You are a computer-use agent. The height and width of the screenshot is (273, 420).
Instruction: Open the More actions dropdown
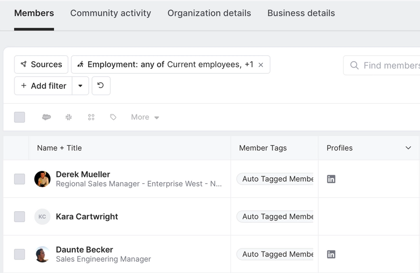[145, 117]
